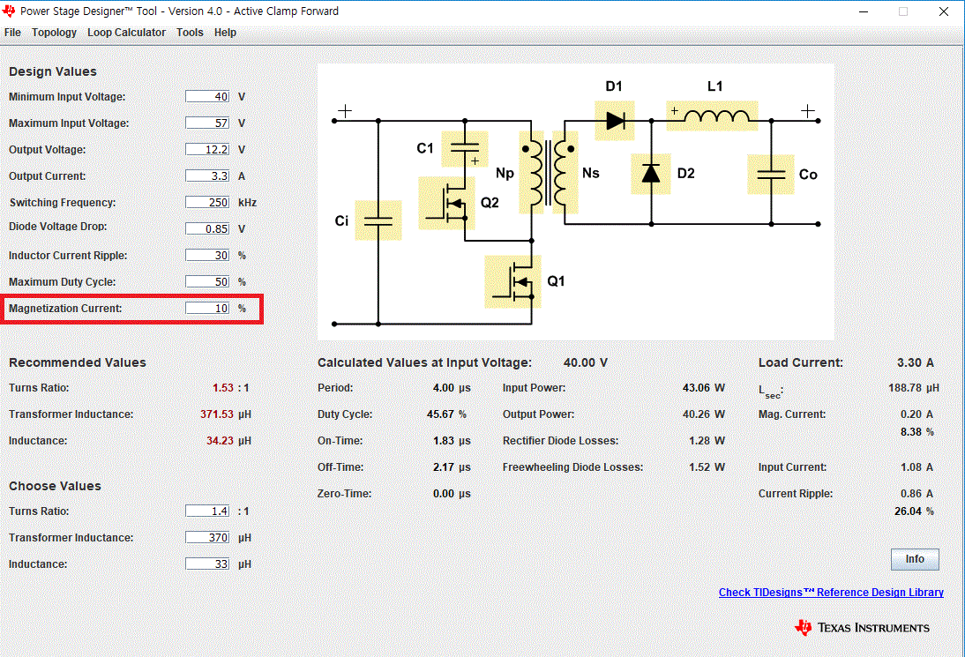Image resolution: width=965 pixels, height=657 pixels.
Task: Click the Co output capacitor in schematic
Action: pyautogui.click(x=772, y=175)
